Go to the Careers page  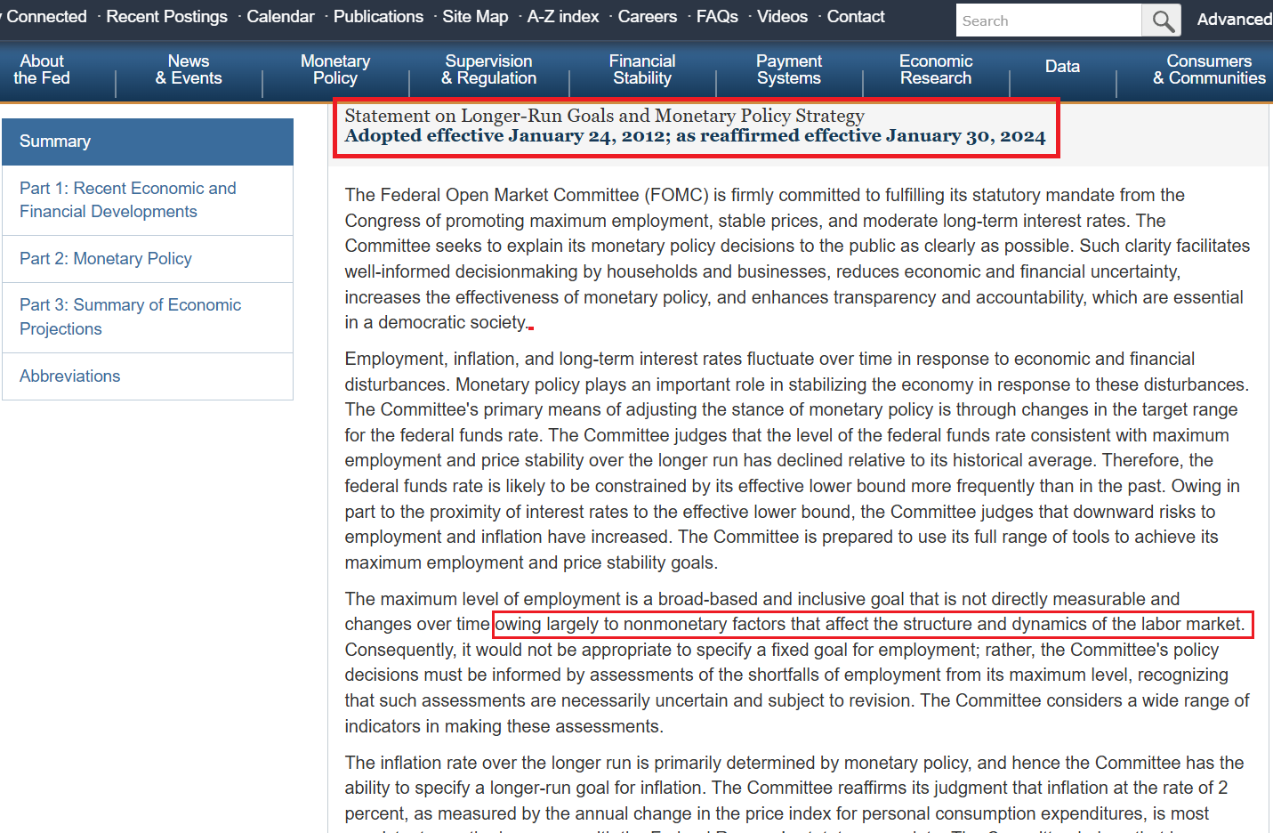pos(648,17)
